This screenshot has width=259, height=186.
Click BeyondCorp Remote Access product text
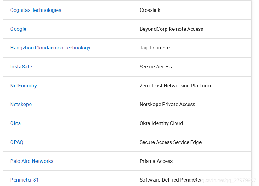pyautogui.click(x=171, y=29)
